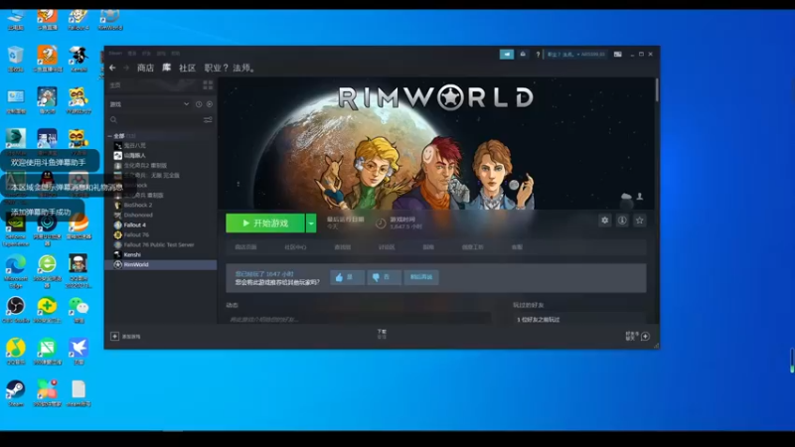
Task: Switch to Big Picture mode icon
Action: 617,55
